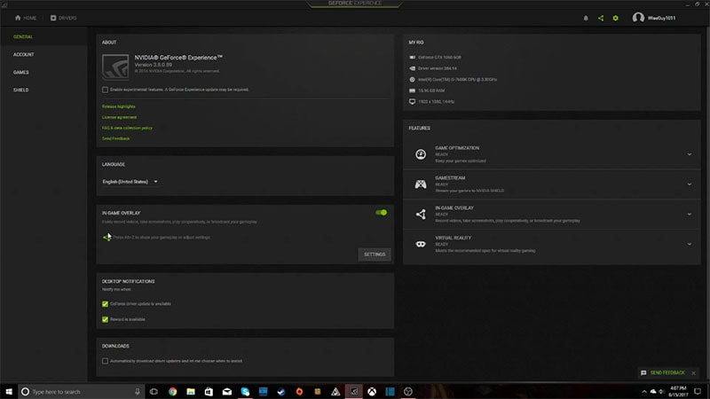Enable experimental features checkbox

(105, 90)
